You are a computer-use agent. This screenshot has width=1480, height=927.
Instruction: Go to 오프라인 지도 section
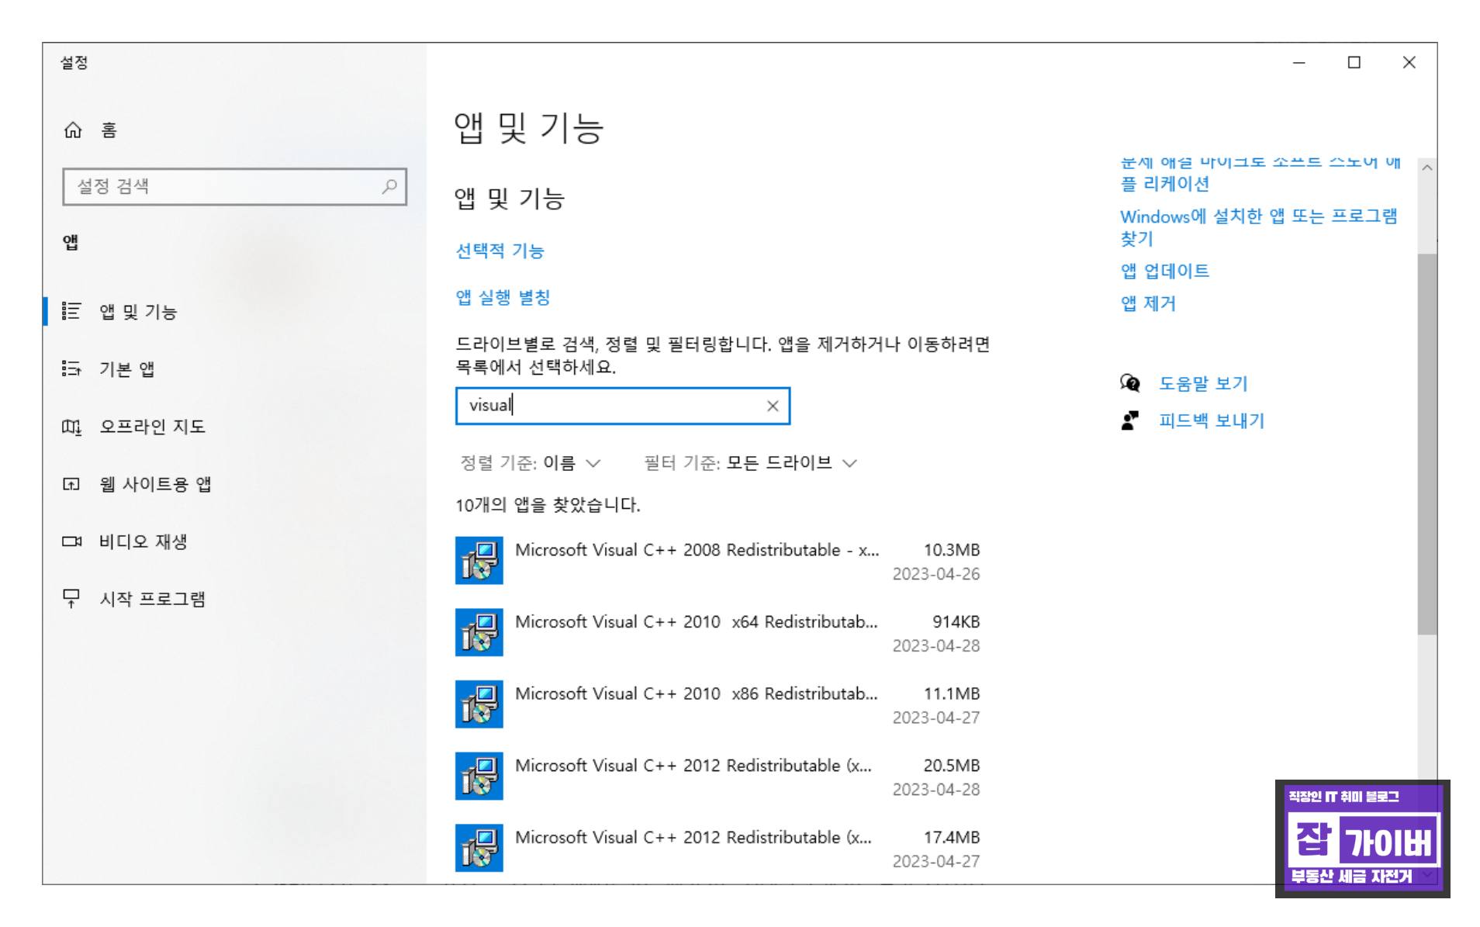coord(234,427)
